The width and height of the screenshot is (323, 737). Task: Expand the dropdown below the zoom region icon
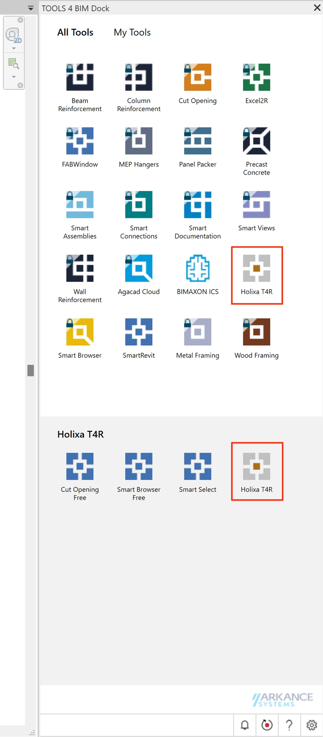14,77
